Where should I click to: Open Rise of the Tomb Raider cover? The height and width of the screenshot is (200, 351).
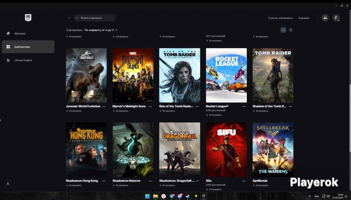tap(179, 75)
